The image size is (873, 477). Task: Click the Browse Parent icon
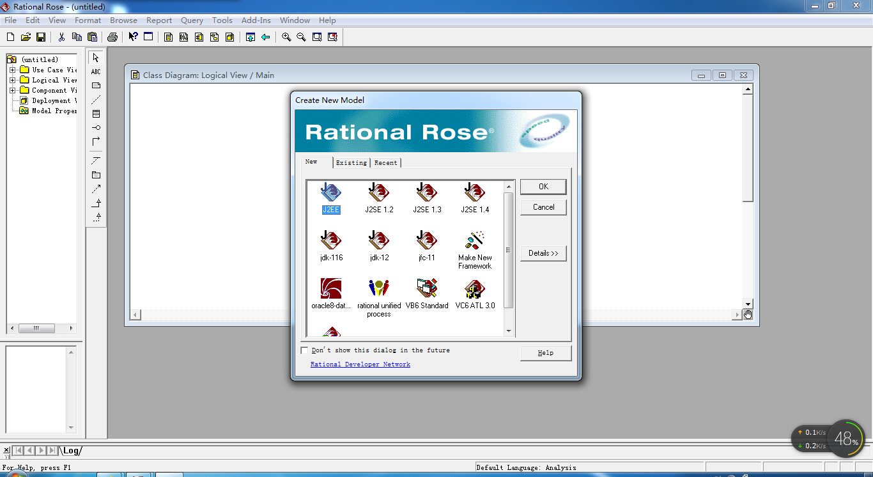[251, 37]
